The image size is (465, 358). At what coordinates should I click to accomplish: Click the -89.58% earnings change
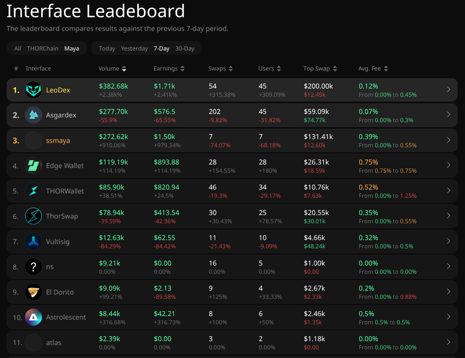point(164,297)
